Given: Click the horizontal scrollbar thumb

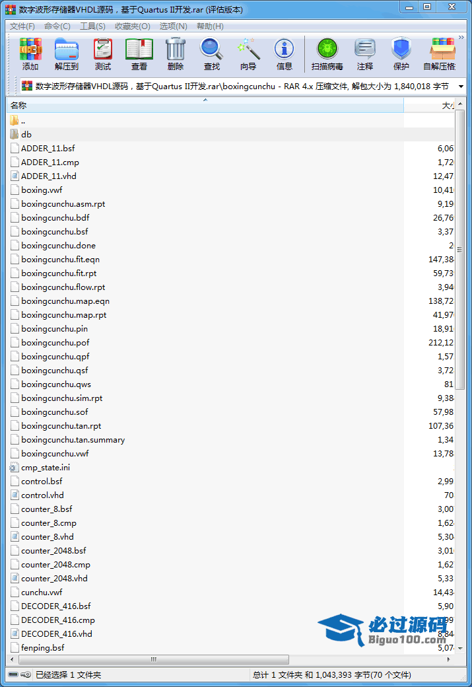Looking at the screenshot, I should pyautogui.click(x=153, y=659).
